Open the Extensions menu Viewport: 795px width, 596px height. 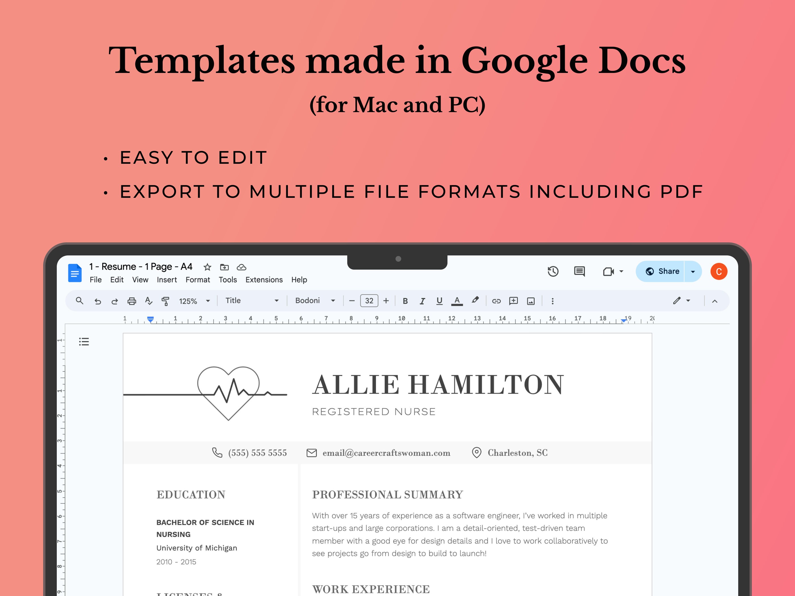click(264, 280)
